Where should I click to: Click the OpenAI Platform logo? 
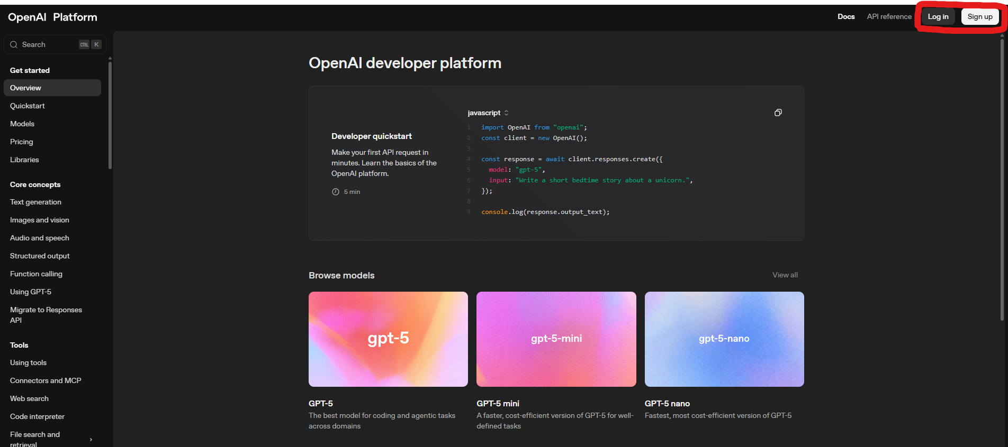[52, 17]
